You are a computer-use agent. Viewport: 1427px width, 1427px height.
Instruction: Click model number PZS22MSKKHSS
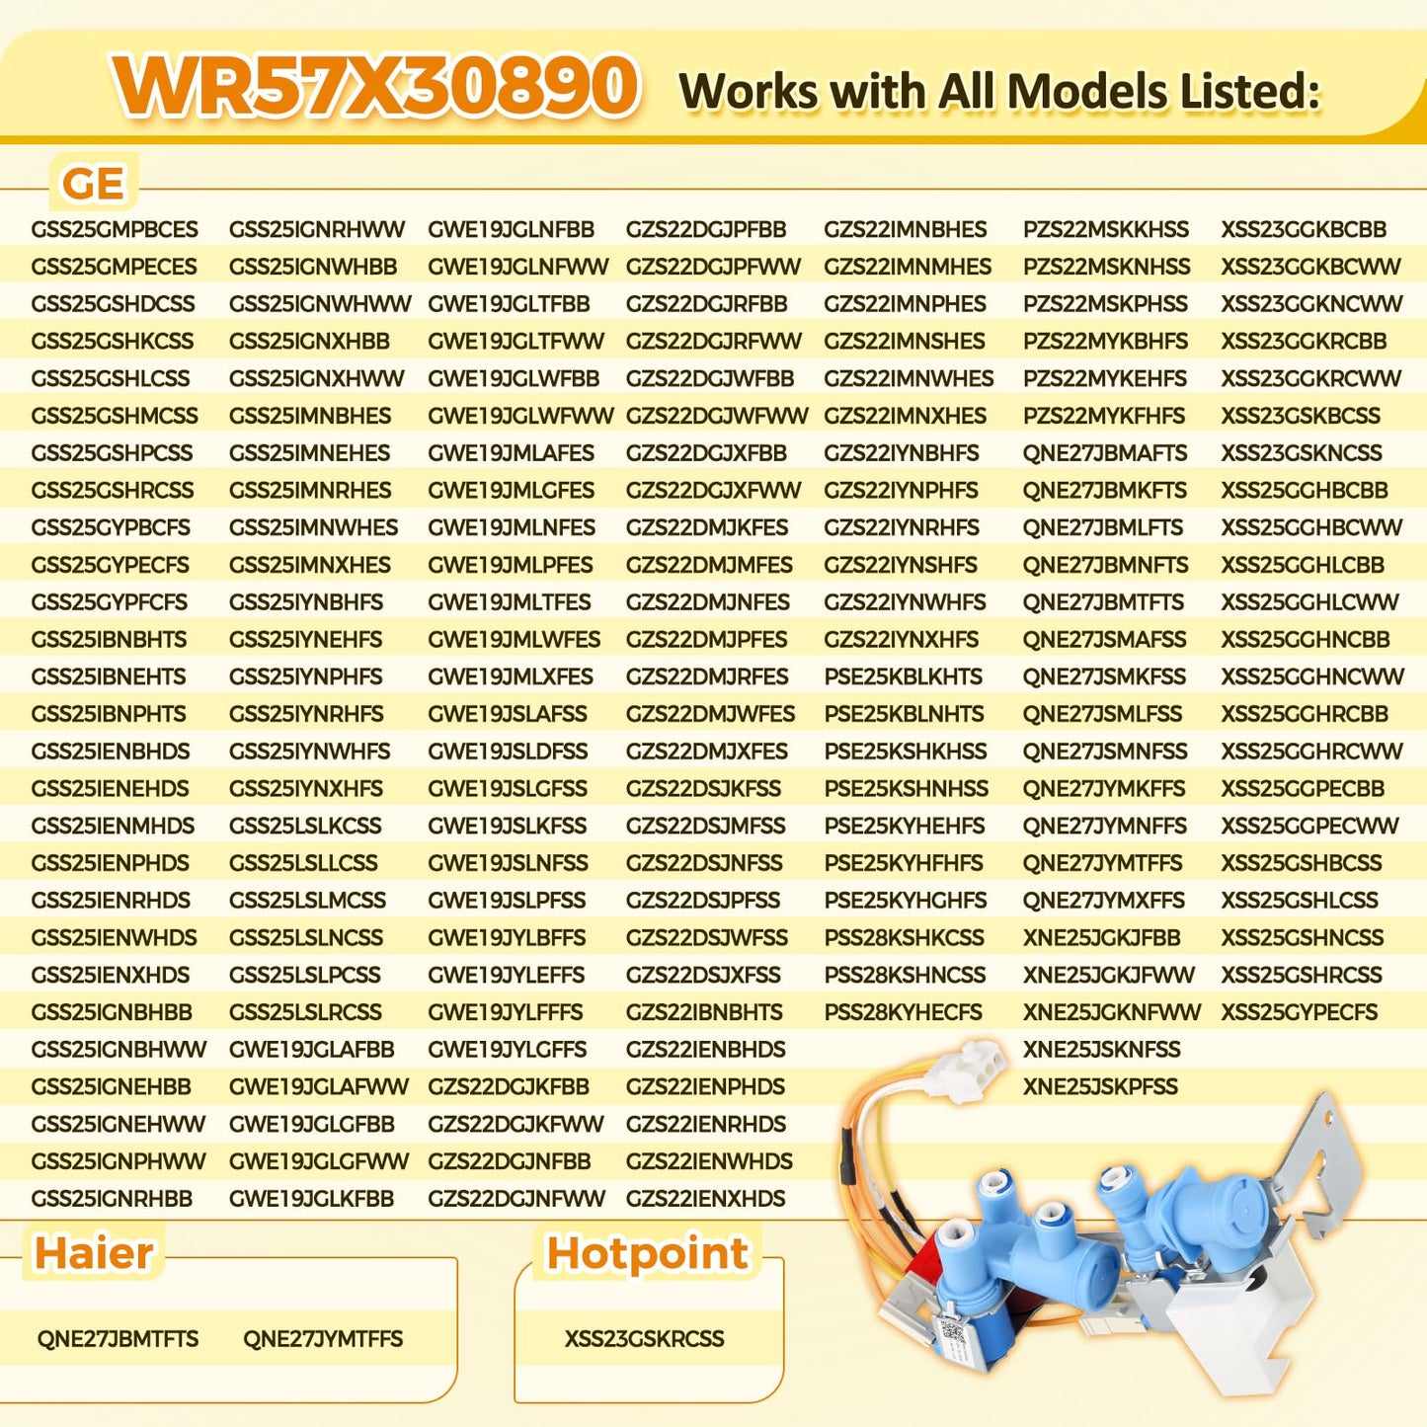(x=1106, y=229)
